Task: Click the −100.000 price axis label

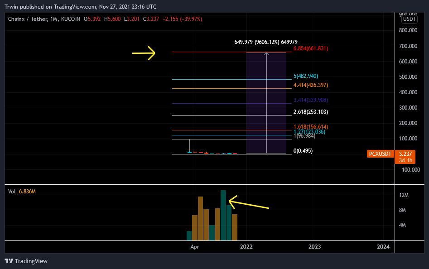Action: pyautogui.click(x=410, y=169)
